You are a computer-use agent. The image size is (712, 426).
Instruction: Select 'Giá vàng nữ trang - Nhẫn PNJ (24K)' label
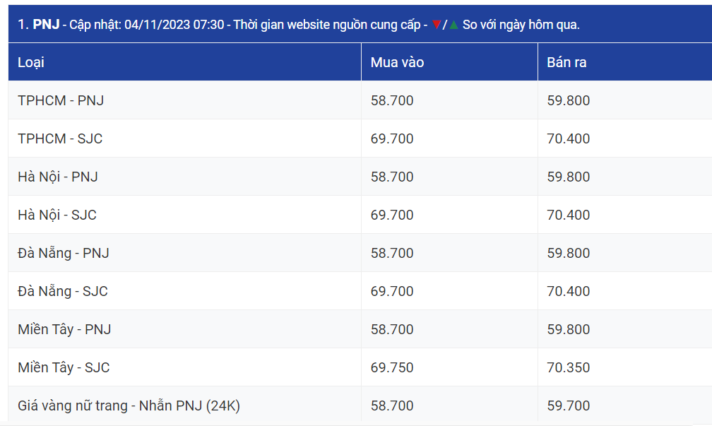[x=129, y=406]
